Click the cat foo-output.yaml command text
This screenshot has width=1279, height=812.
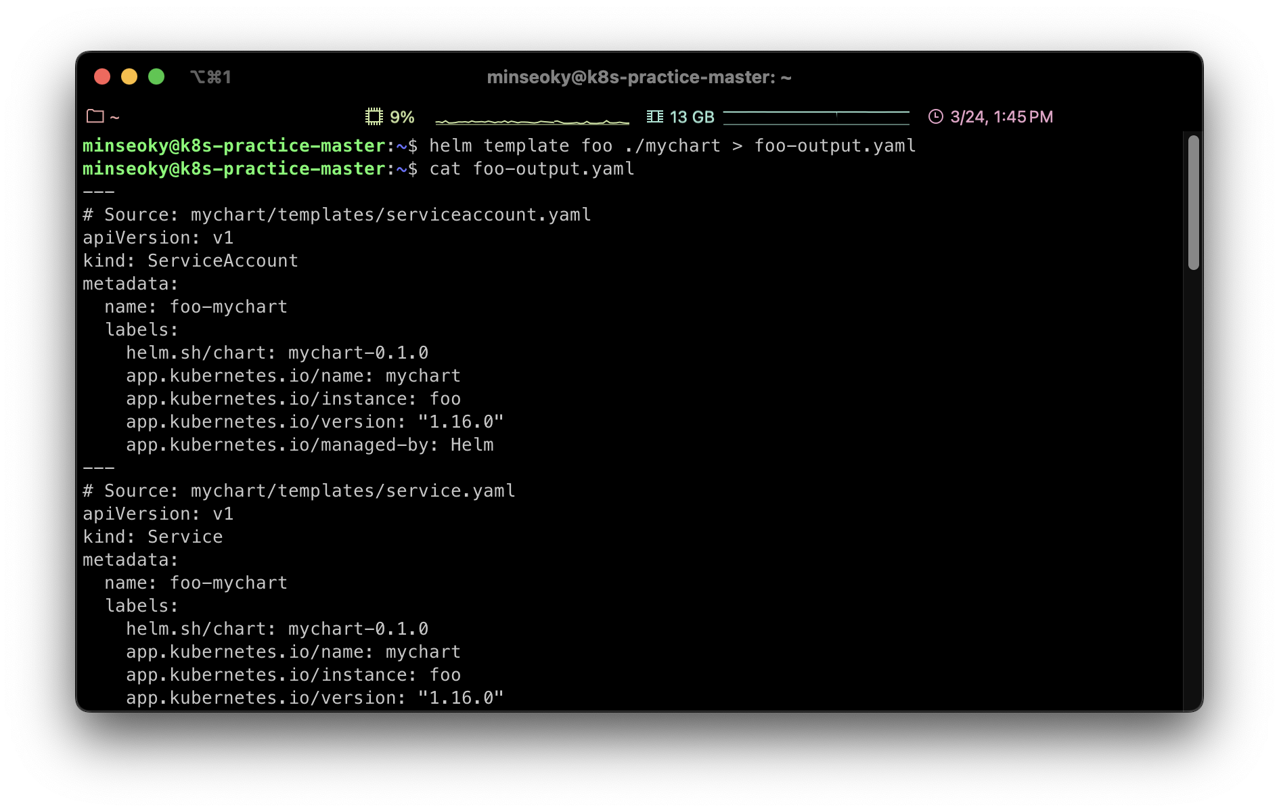(532, 168)
